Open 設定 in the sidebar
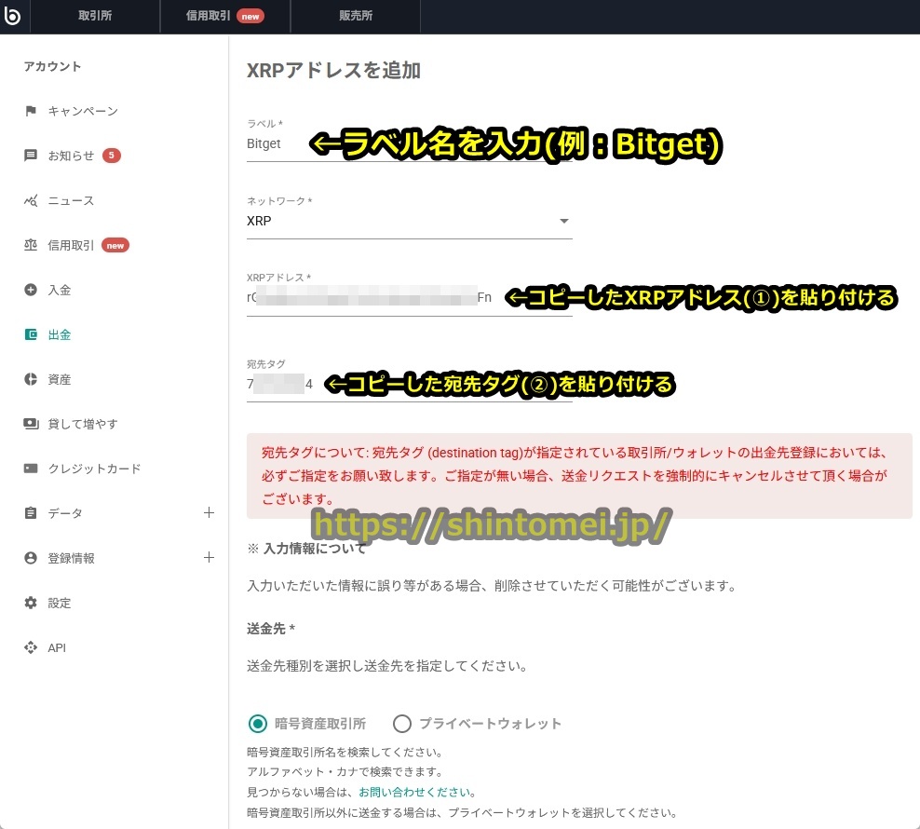The image size is (920, 829). 60,603
